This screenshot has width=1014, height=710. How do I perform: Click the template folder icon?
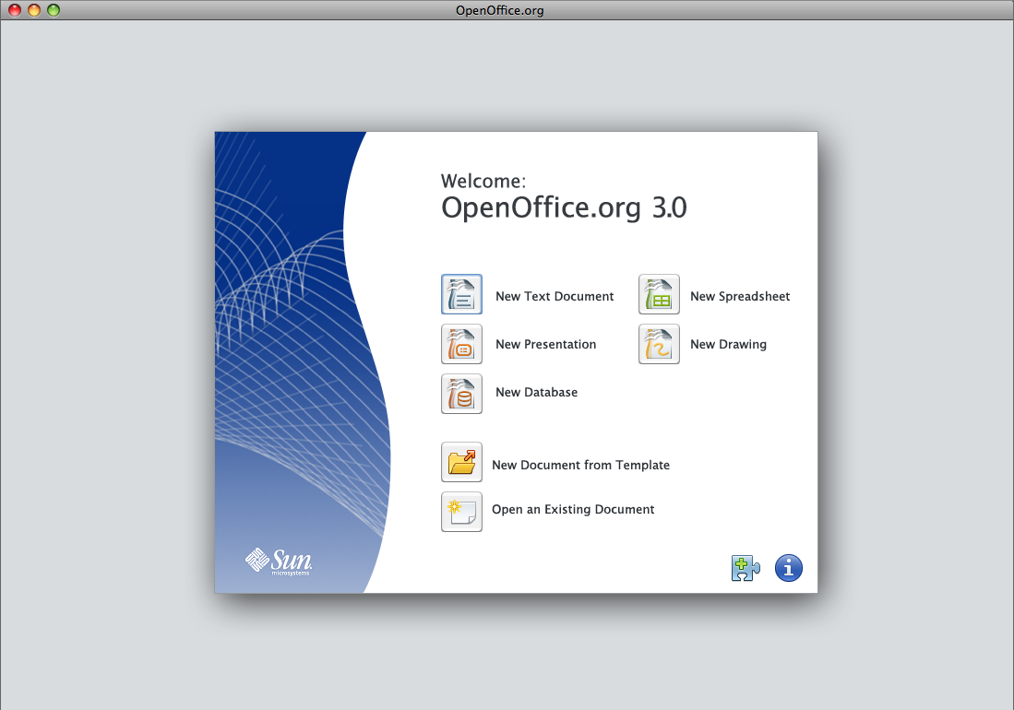tap(461, 462)
